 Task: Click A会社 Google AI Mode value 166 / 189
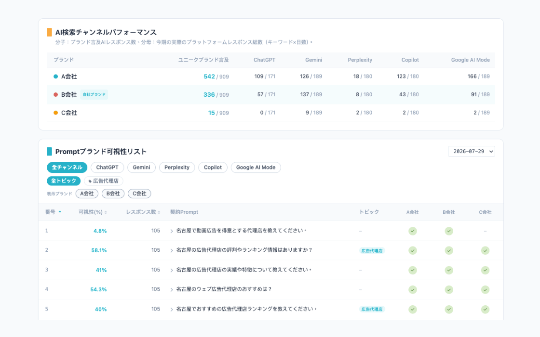(x=479, y=77)
